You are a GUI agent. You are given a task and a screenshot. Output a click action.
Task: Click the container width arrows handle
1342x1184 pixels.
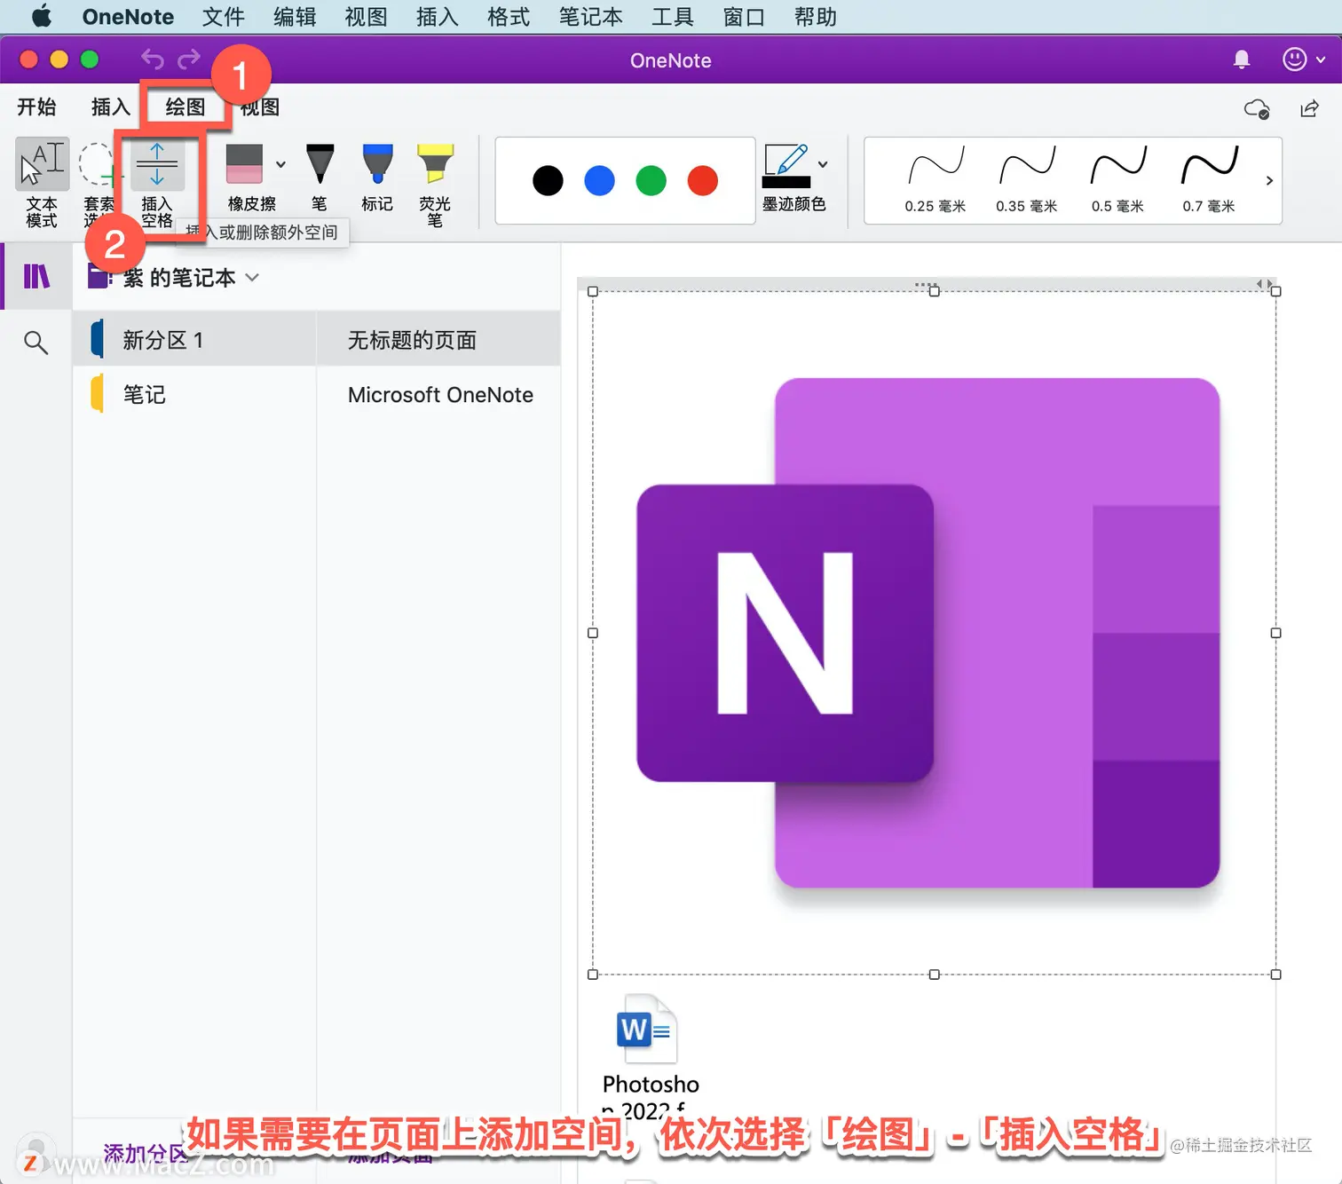[1265, 284]
